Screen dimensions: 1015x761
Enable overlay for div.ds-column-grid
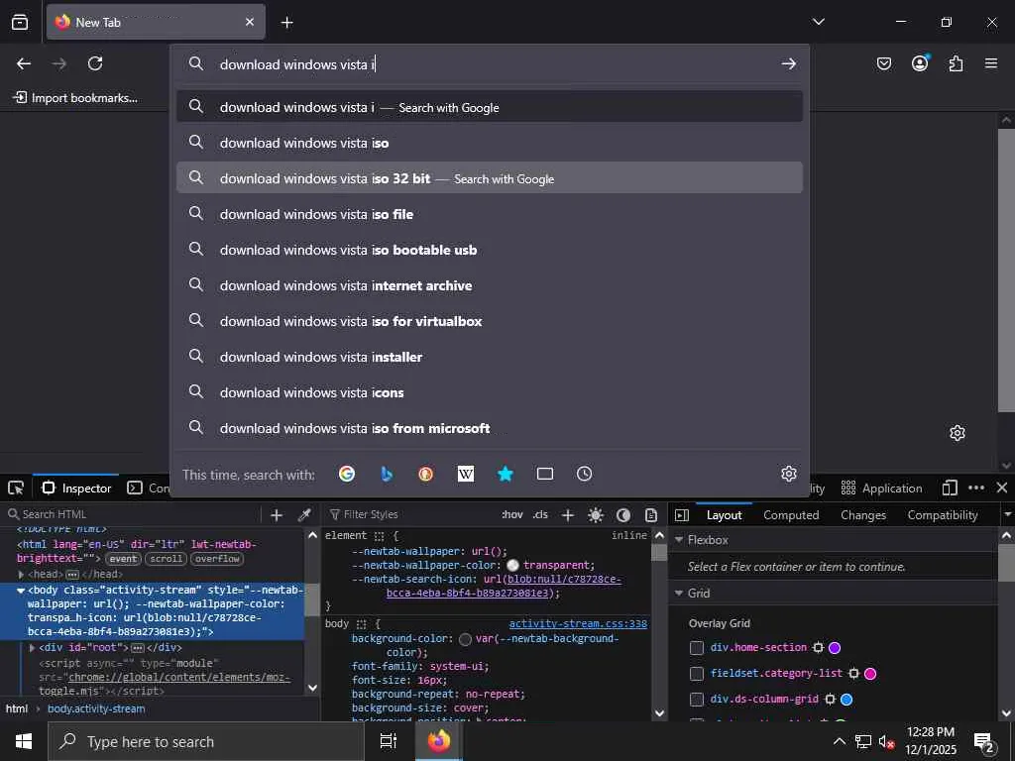click(x=697, y=700)
